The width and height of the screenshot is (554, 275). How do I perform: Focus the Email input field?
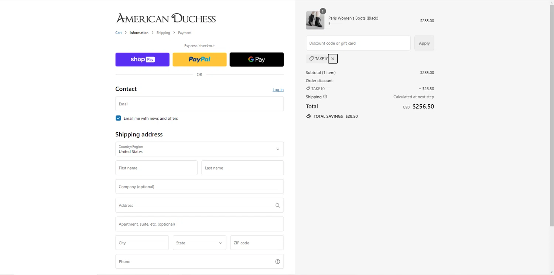[199, 104]
